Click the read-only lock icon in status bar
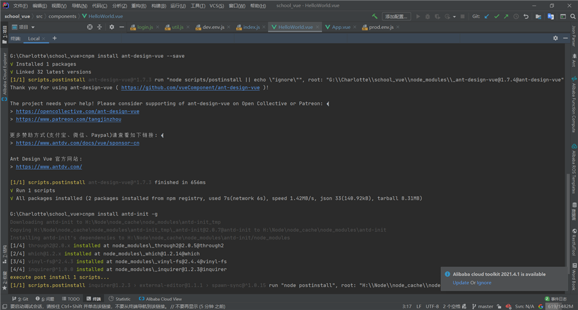Image resolution: width=578 pixels, height=310 pixels. point(499,306)
